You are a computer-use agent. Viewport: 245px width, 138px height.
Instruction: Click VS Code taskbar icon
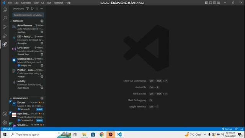(x=119, y=135)
